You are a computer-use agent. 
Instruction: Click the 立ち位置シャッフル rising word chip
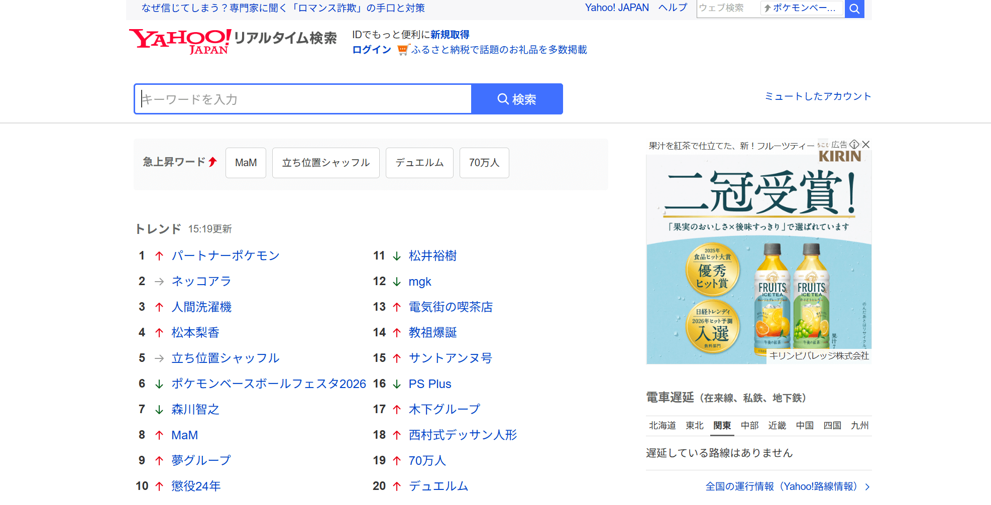pyautogui.click(x=325, y=163)
